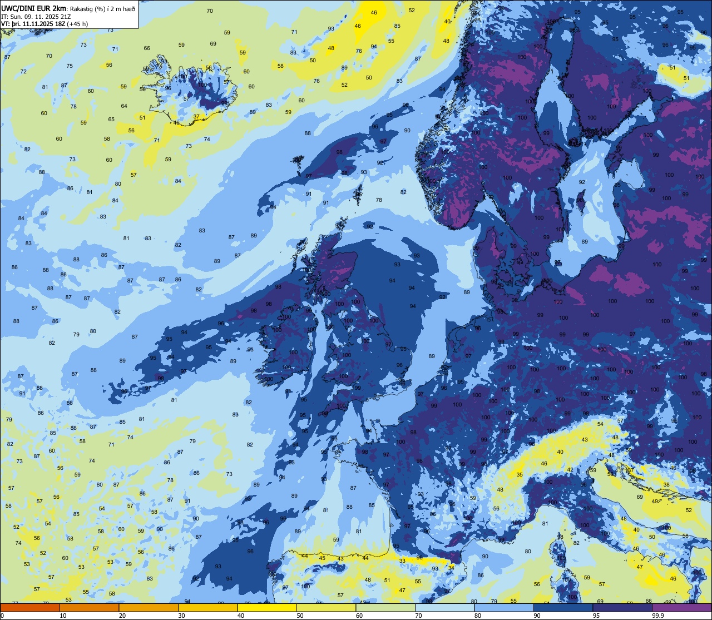The width and height of the screenshot is (712, 620).
Task: Click the 30–40% amber legend segment
Action: click(207, 608)
